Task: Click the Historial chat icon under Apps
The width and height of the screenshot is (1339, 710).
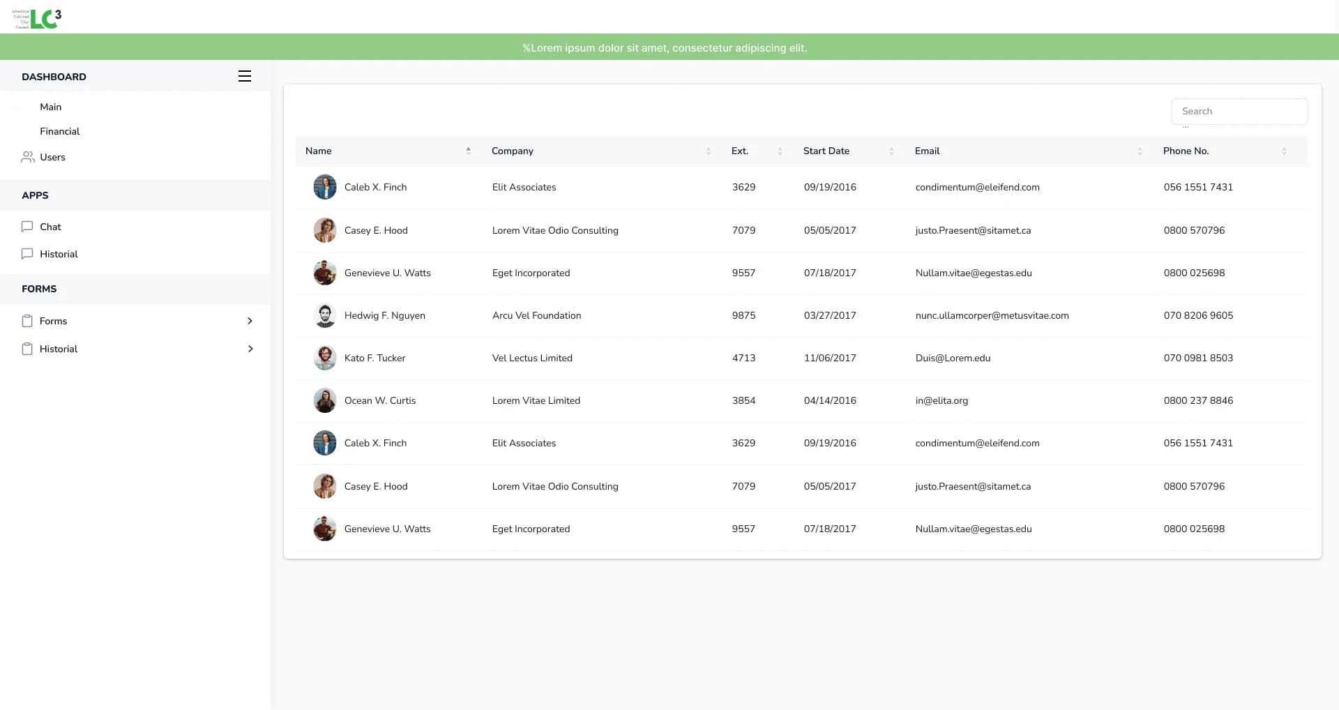Action: [27, 254]
